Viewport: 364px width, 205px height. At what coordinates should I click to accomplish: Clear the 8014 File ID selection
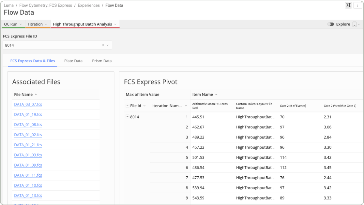(x=103, y=45)
